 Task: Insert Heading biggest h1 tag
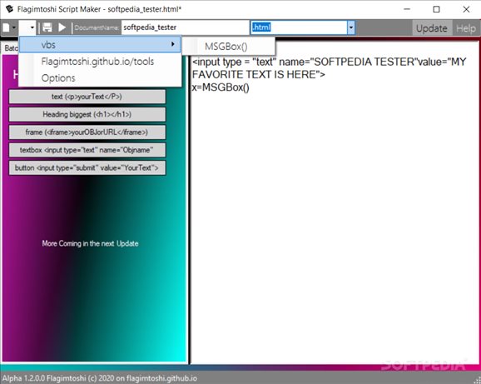point(87,114)
